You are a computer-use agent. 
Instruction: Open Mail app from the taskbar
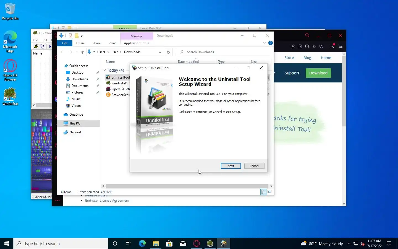point(183,243)
